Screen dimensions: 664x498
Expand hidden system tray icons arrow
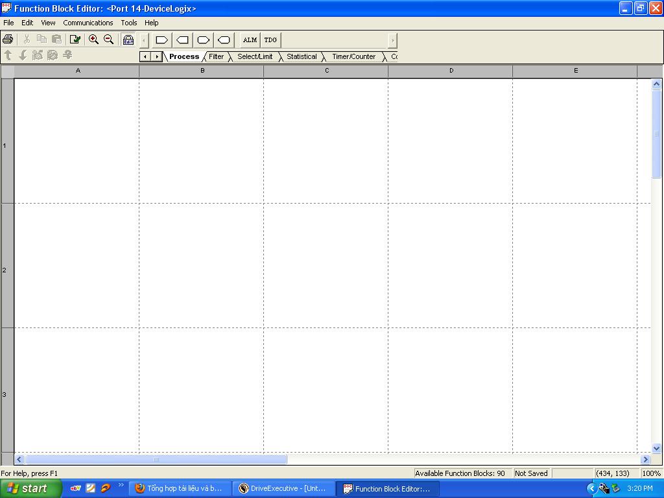[x=591, y=489]
